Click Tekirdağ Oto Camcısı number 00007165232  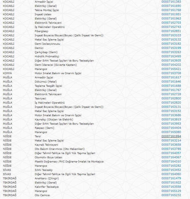tap(171, 195)
